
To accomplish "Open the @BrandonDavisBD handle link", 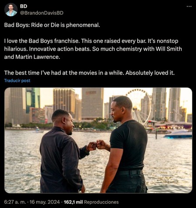I will pos(41,13).
